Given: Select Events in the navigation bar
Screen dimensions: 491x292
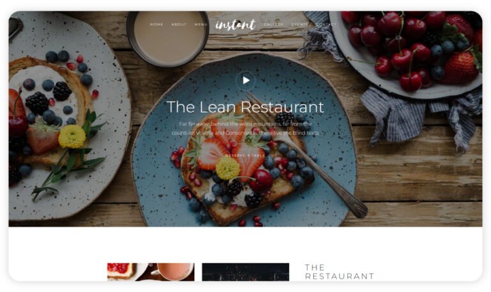Looking at the screenshot, I should coord(300,24).
